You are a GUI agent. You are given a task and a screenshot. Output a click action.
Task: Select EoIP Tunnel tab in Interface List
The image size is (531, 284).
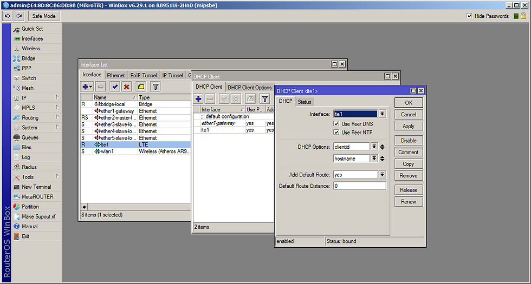click(x=144, y=75)
